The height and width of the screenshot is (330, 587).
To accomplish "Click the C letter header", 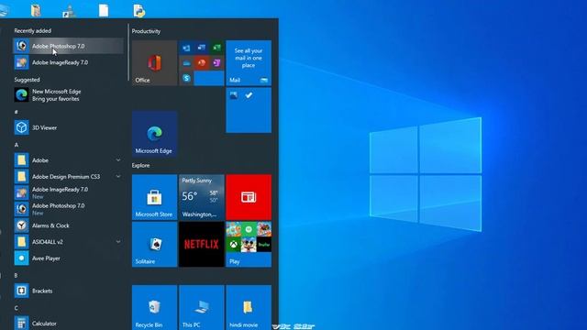I will (x=17, y=308).
